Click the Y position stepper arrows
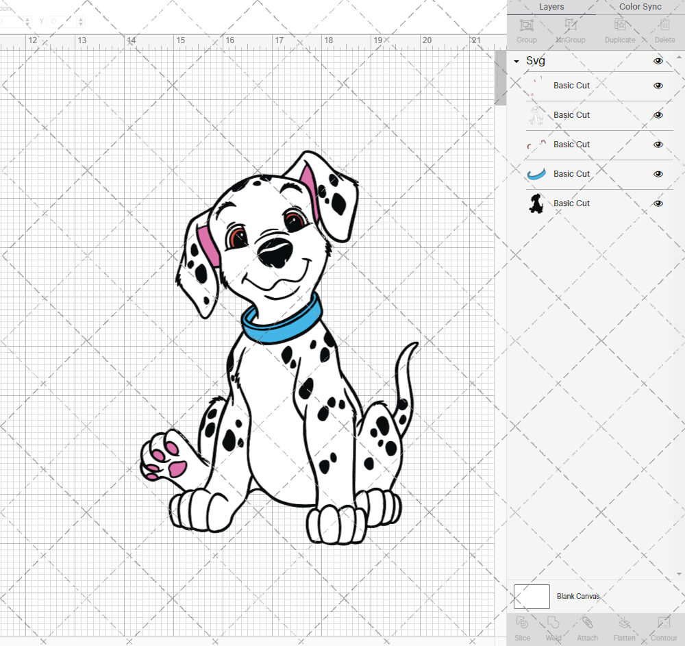Screen dimensions: 685x646 pyautogui.click(x=81, y=22)
